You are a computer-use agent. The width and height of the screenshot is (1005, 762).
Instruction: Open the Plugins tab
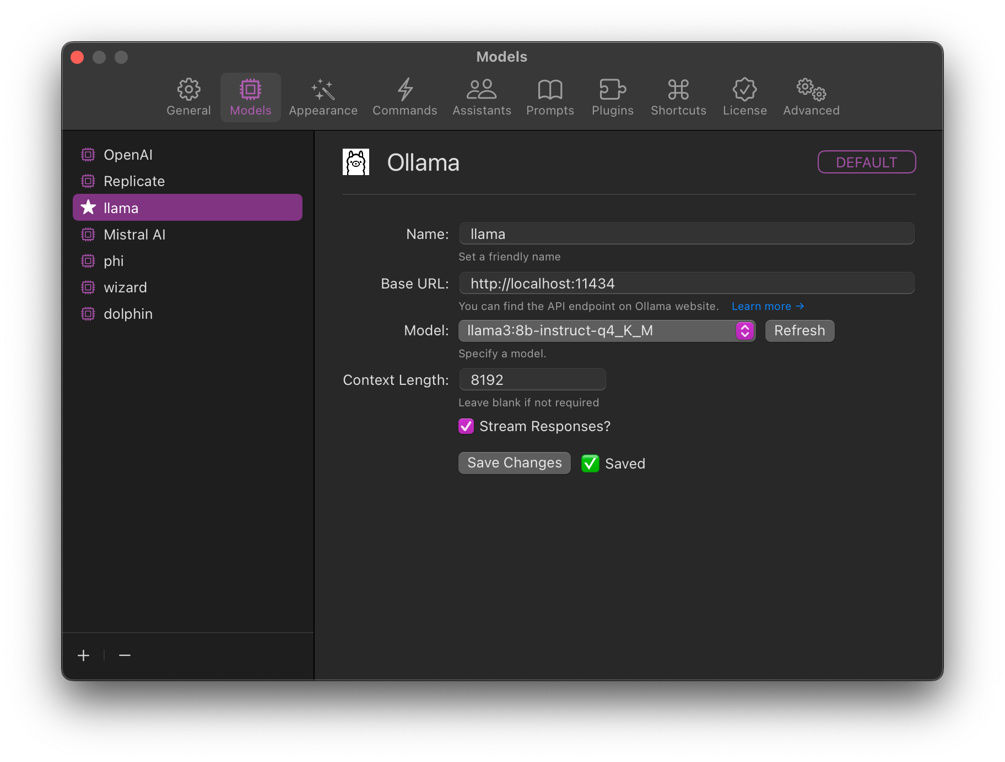[x=613, y=97]
